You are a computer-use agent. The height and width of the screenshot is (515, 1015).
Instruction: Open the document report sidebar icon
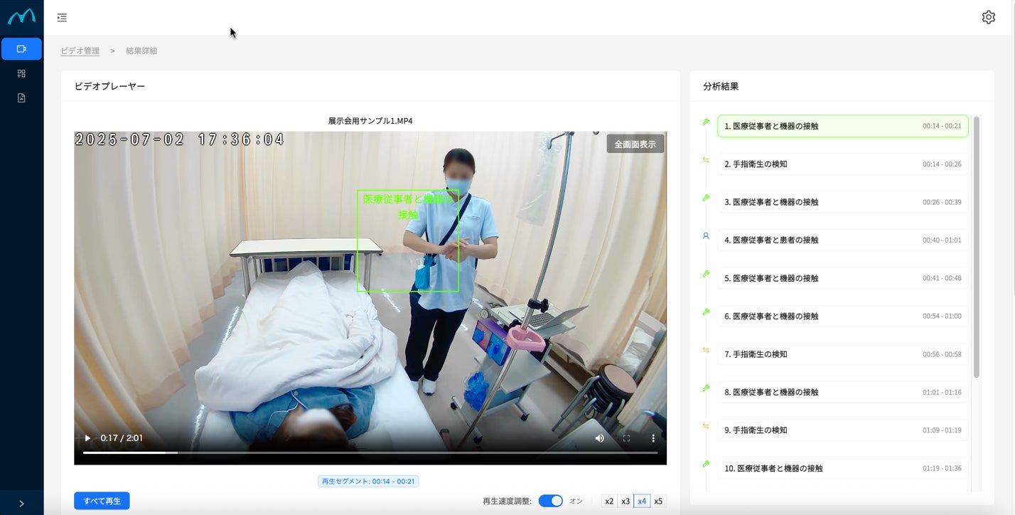coord(21,97)
